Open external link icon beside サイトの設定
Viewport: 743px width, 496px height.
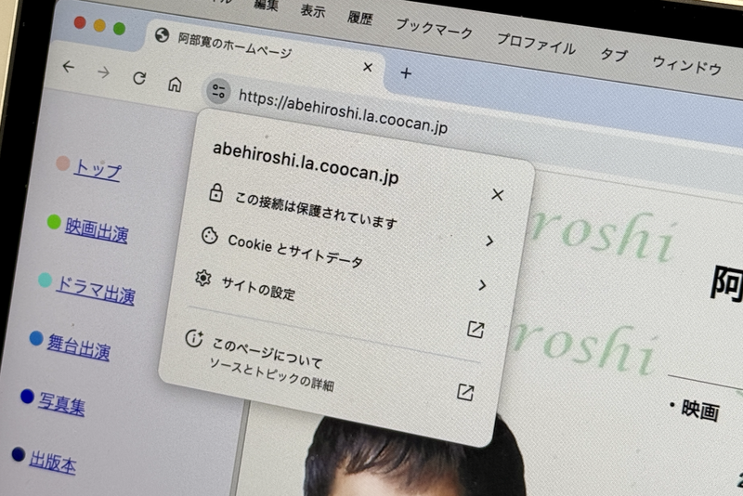476,329
